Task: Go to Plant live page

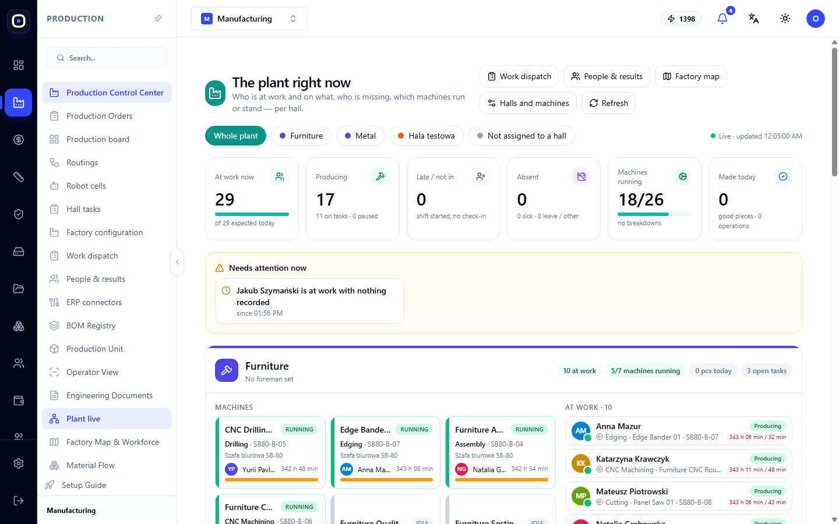Action: point(107,419)
